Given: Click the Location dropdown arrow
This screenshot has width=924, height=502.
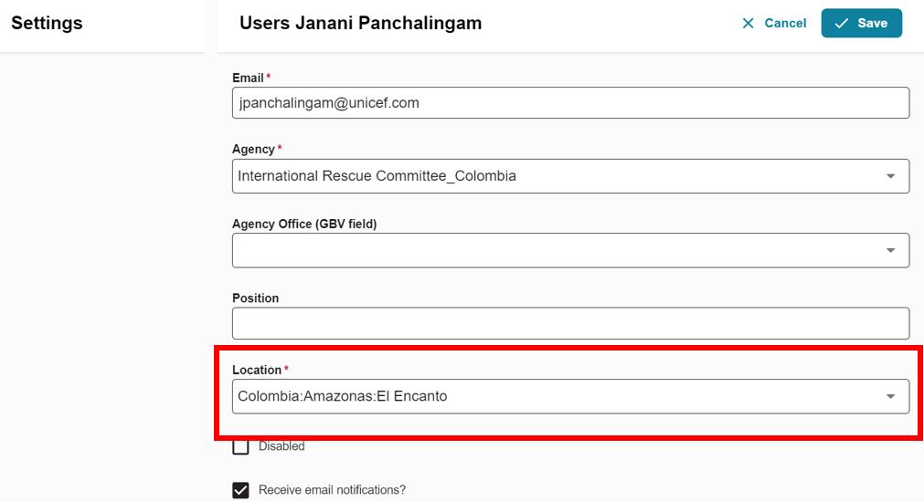Looking at the screenshot, I should [x=890, y=396].
